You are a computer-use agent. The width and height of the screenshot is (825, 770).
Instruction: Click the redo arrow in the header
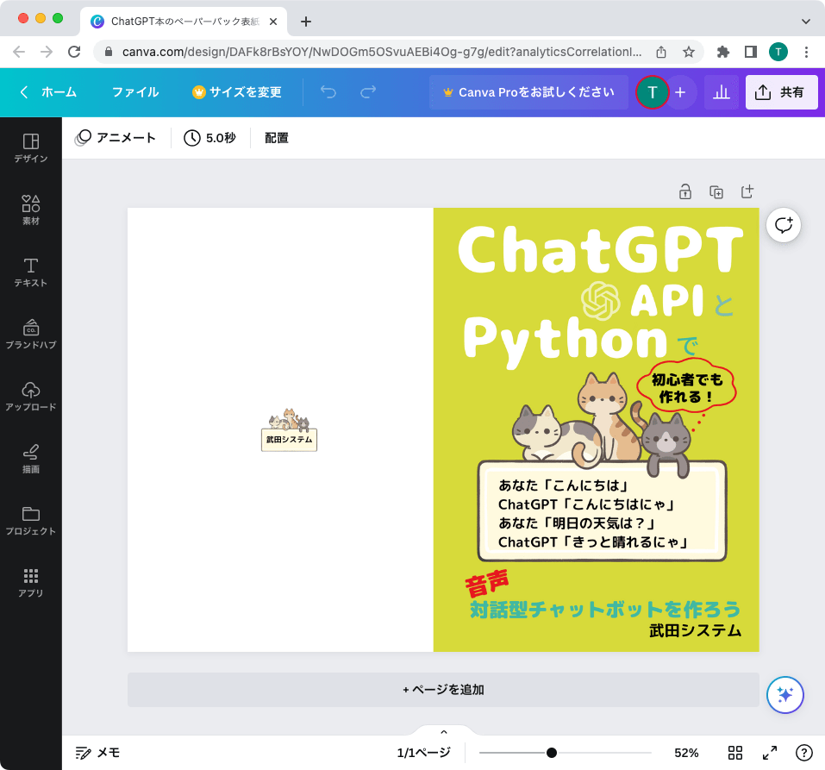(x=368, y=92)
